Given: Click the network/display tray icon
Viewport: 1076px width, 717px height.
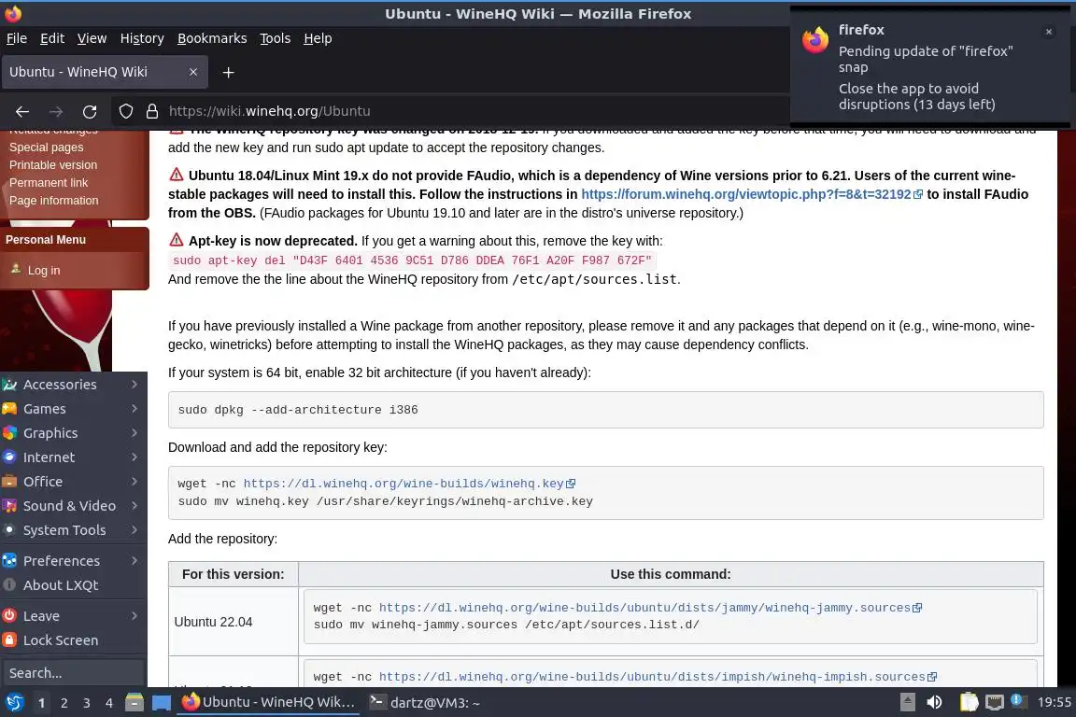Looking at the screenshot, I should pyautogui.click(x=994, y=702).
